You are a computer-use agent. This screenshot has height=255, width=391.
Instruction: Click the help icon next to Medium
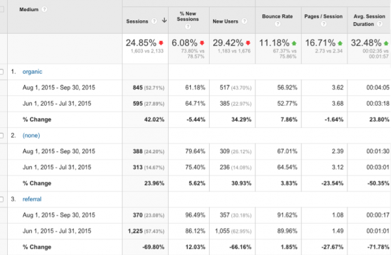pos(44,10)
